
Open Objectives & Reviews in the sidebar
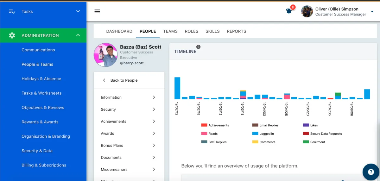[43, 108]
